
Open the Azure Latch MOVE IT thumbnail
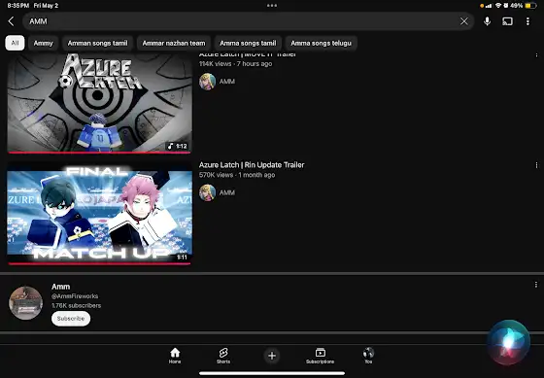99,103
